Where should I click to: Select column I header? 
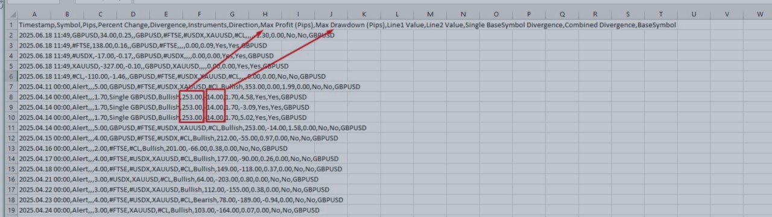coord(298,14)
